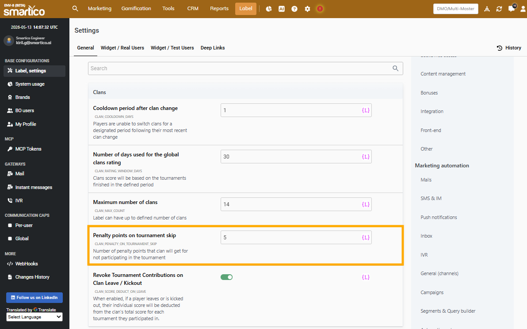The height and width of the screenshot is (329, 527).
Task: Open the hierarchy structure icon
Action: (x=487, y=9)
